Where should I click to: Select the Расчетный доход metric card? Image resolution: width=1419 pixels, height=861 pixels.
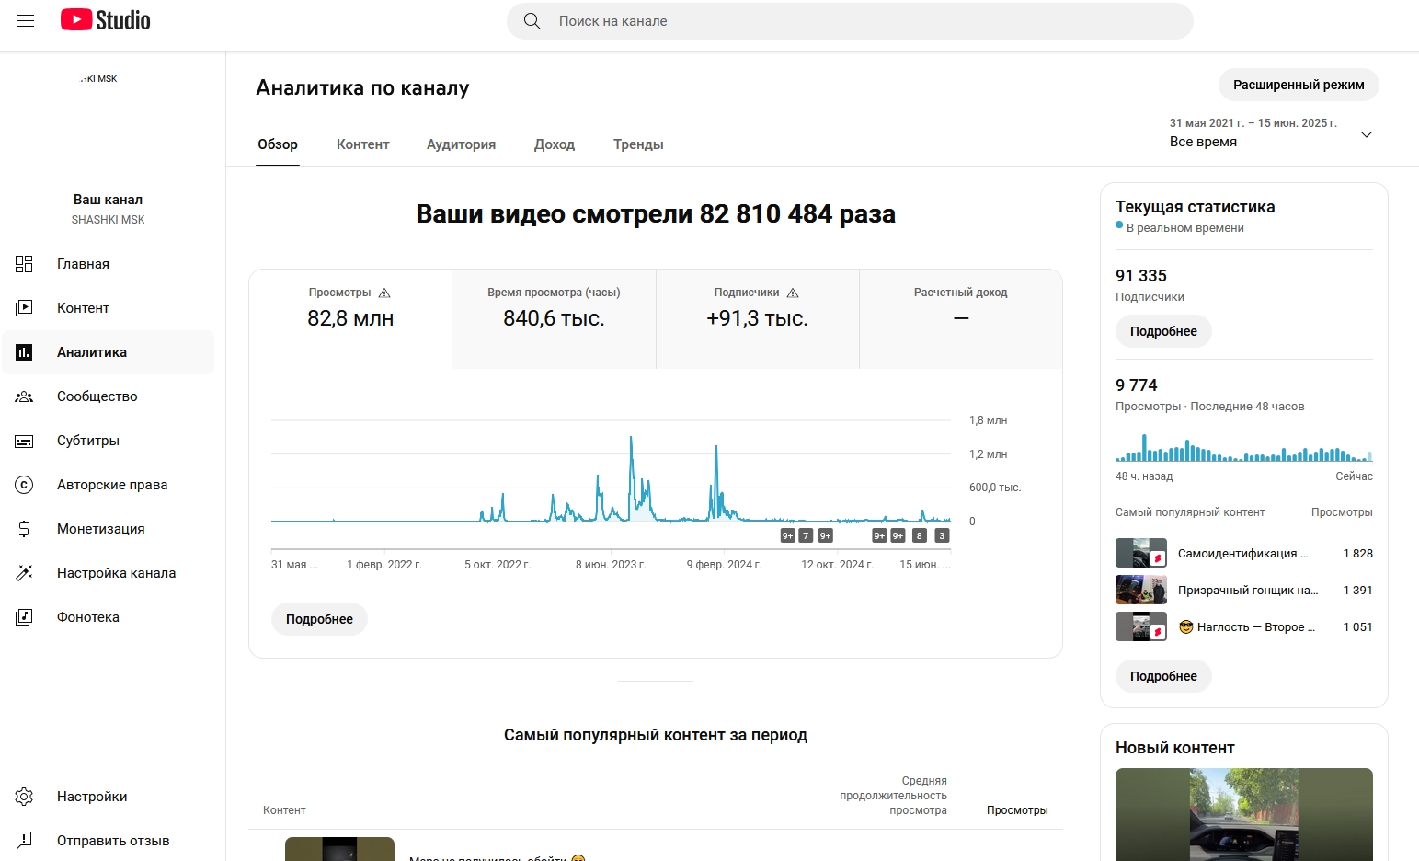pyautogui.click(x=960, y=318)
